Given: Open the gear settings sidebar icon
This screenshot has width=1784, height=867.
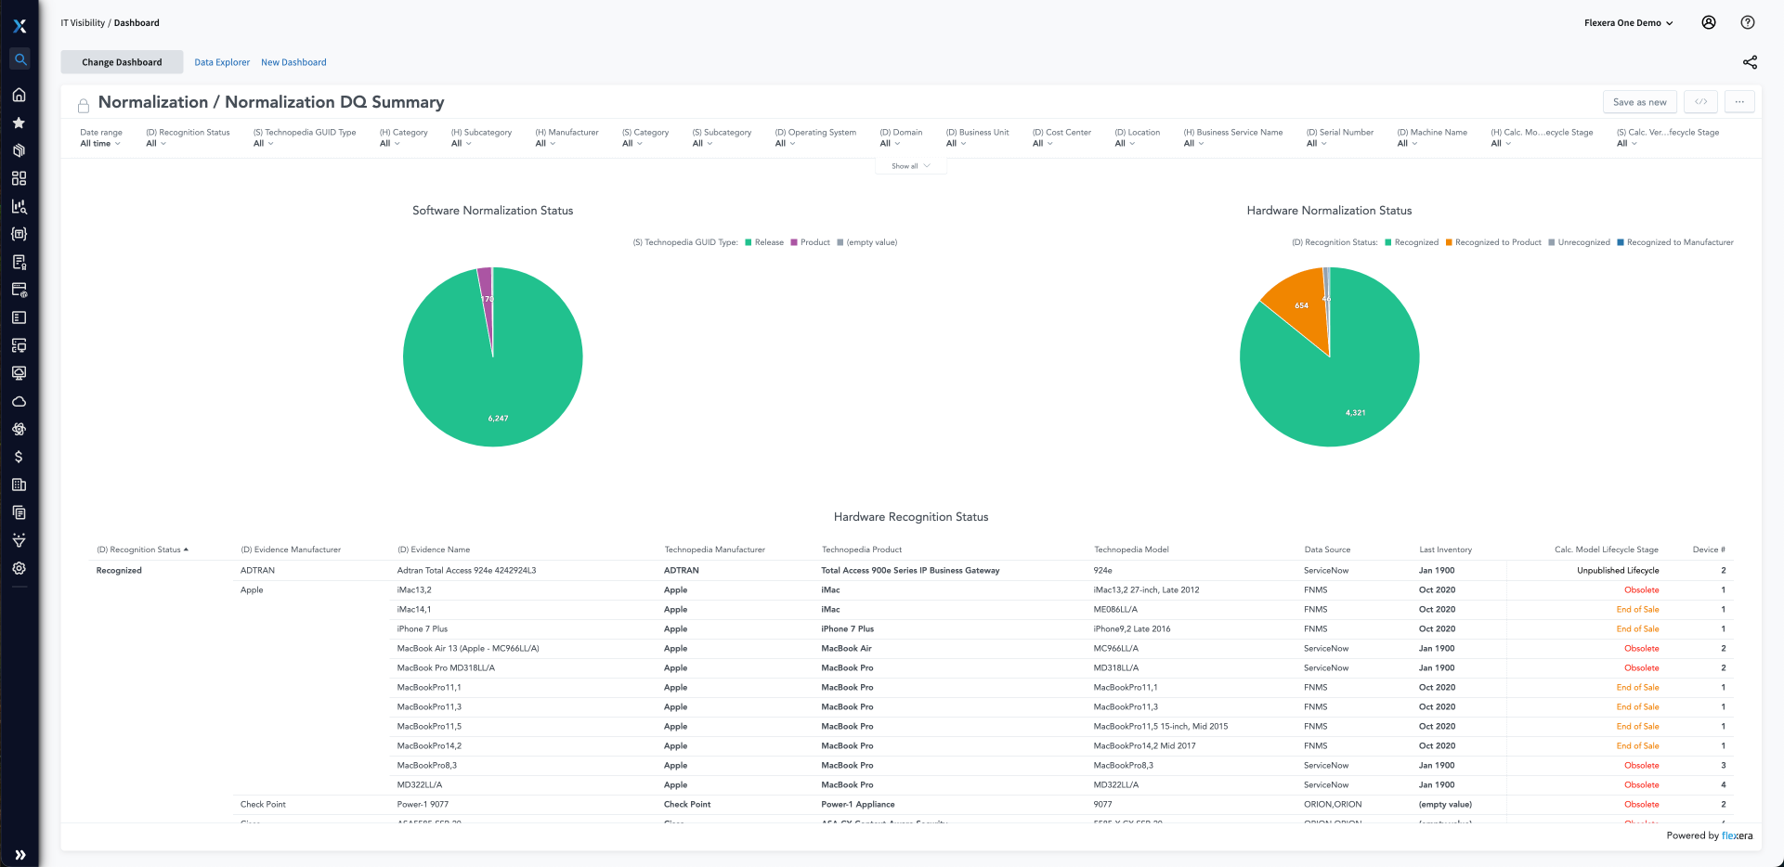Looking at the screenshot, I should coord(19,568).
